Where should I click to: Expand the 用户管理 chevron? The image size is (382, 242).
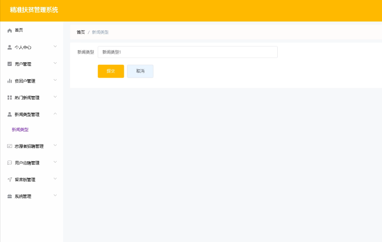pyautogui.click(x=55, y=63)
